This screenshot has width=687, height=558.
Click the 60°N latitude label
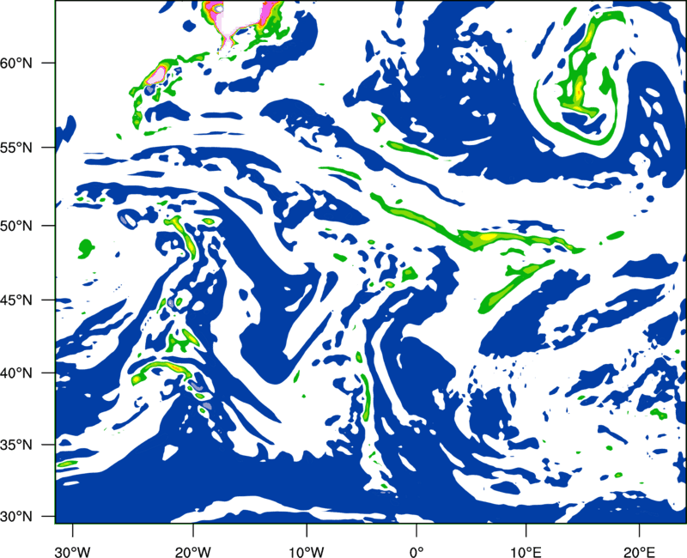point(16,63)
